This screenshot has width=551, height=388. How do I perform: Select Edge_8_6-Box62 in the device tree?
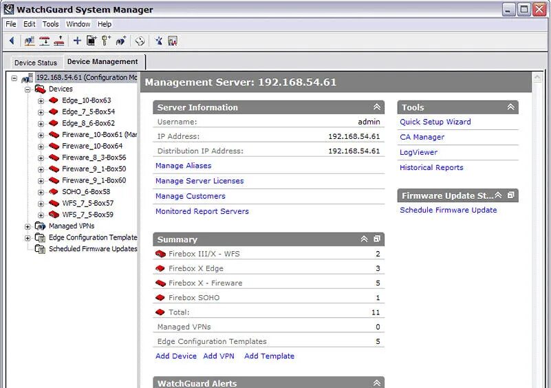[x=88, y=123]
